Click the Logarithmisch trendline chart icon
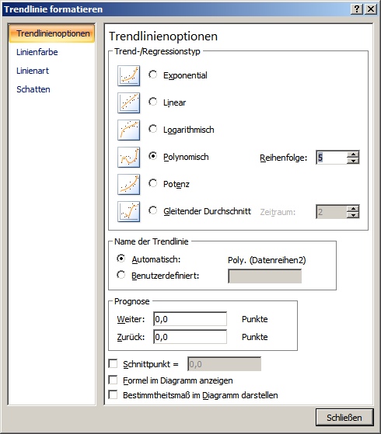This screenshot has width=381, height=434. (x=128, y=130)
